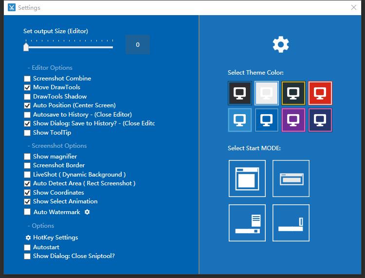
Task: Disable Show Coordinates
Action: click(27, 193)
